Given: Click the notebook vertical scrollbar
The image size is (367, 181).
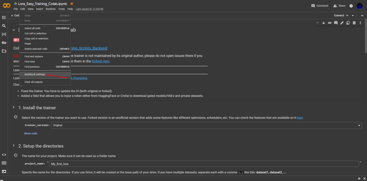Looking at the screenshot, I should pos(366,36).
